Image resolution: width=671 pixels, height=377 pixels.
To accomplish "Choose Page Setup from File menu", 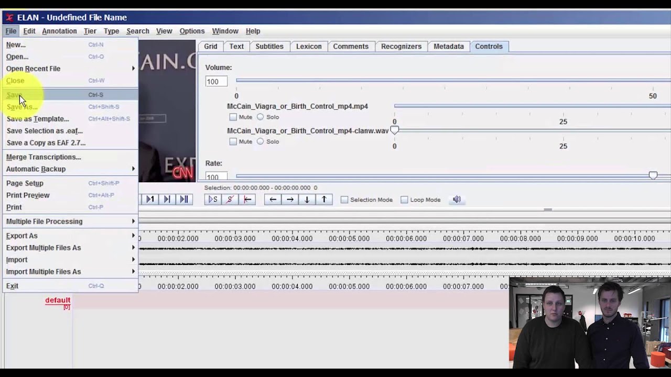I will click(x=70, y=183).
